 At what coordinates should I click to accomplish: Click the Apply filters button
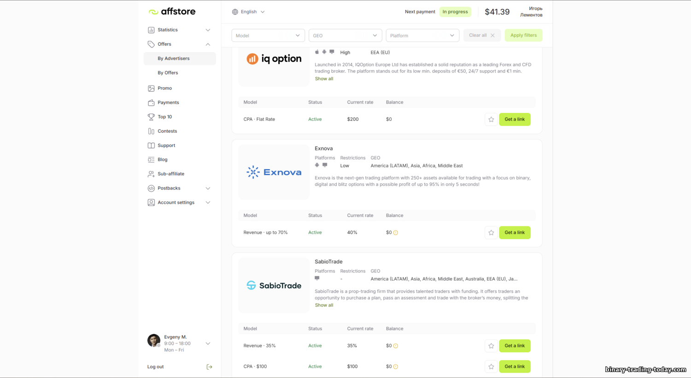(x=523, y=35)
